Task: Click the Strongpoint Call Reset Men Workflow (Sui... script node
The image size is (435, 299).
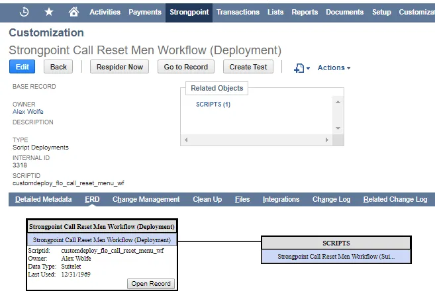Action: click(336, 256)
